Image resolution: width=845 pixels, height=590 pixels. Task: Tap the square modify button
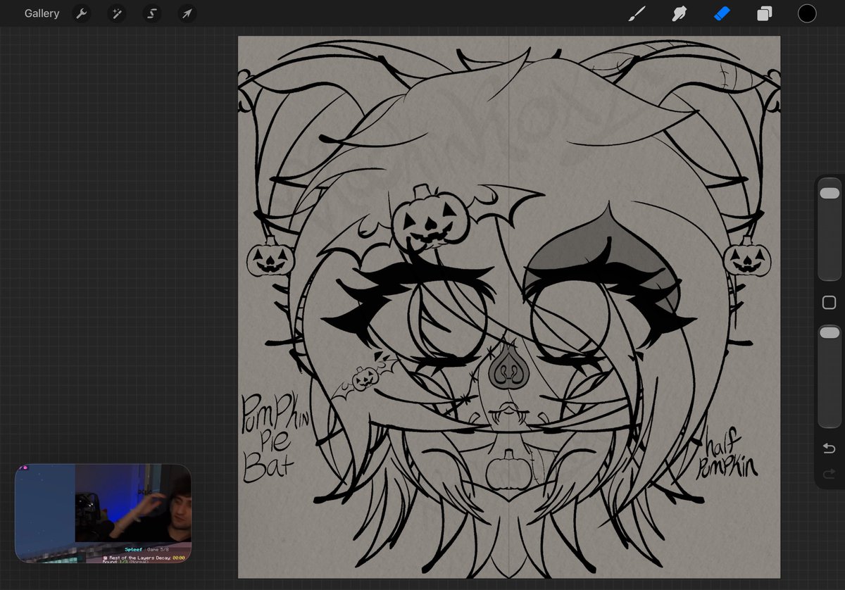pyautogui.click(x=830, y=303)
